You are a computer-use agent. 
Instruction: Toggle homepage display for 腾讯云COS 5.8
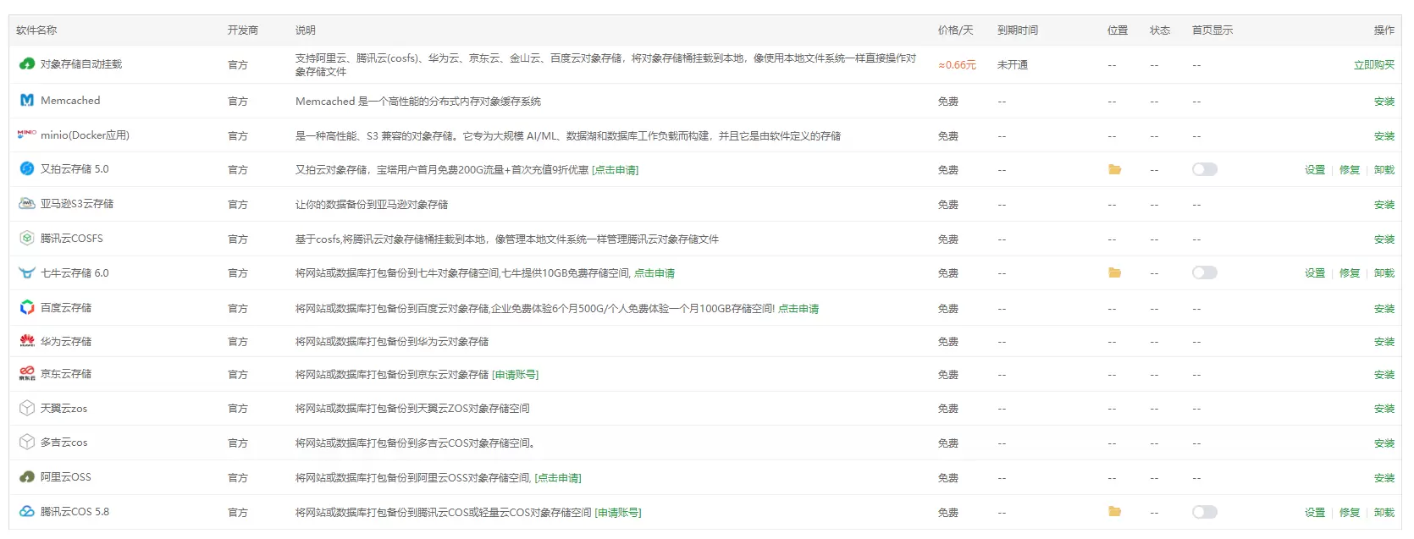[x=1204, y=512]
